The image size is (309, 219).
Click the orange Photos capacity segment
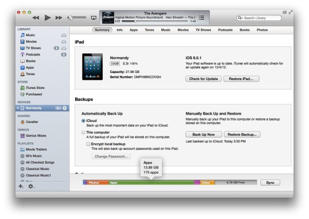(x=97, y=183)
